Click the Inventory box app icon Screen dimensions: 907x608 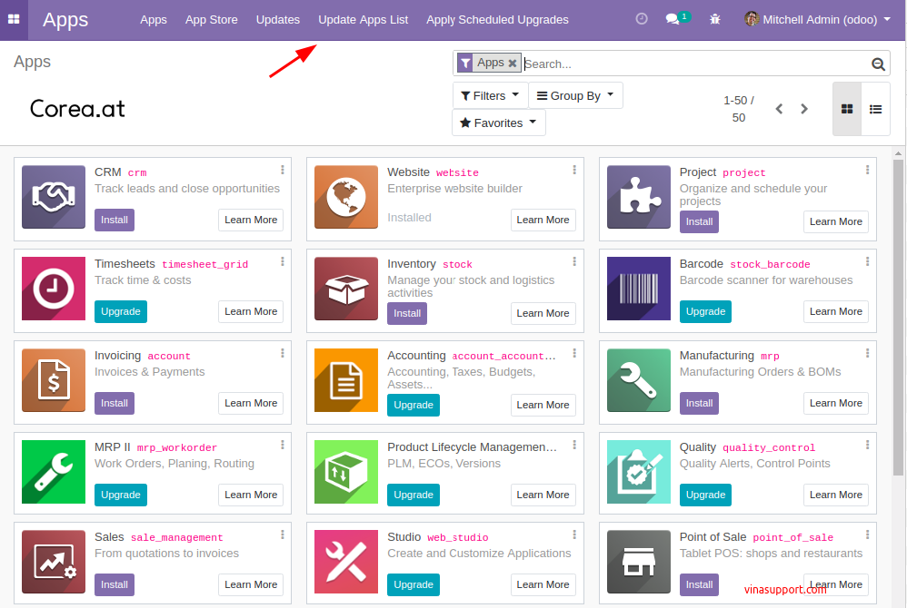point(346,289)
